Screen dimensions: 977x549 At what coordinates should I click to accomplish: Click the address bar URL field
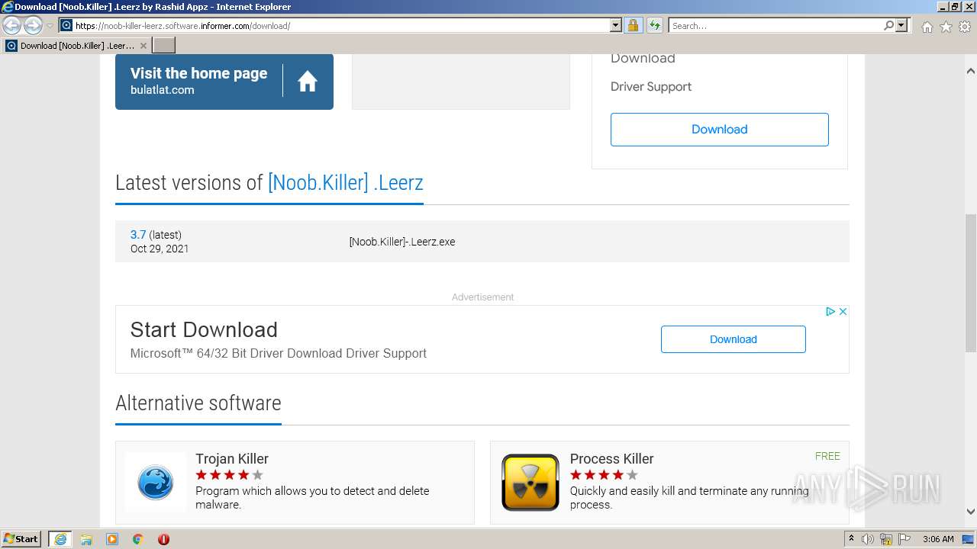pos(341,25)
